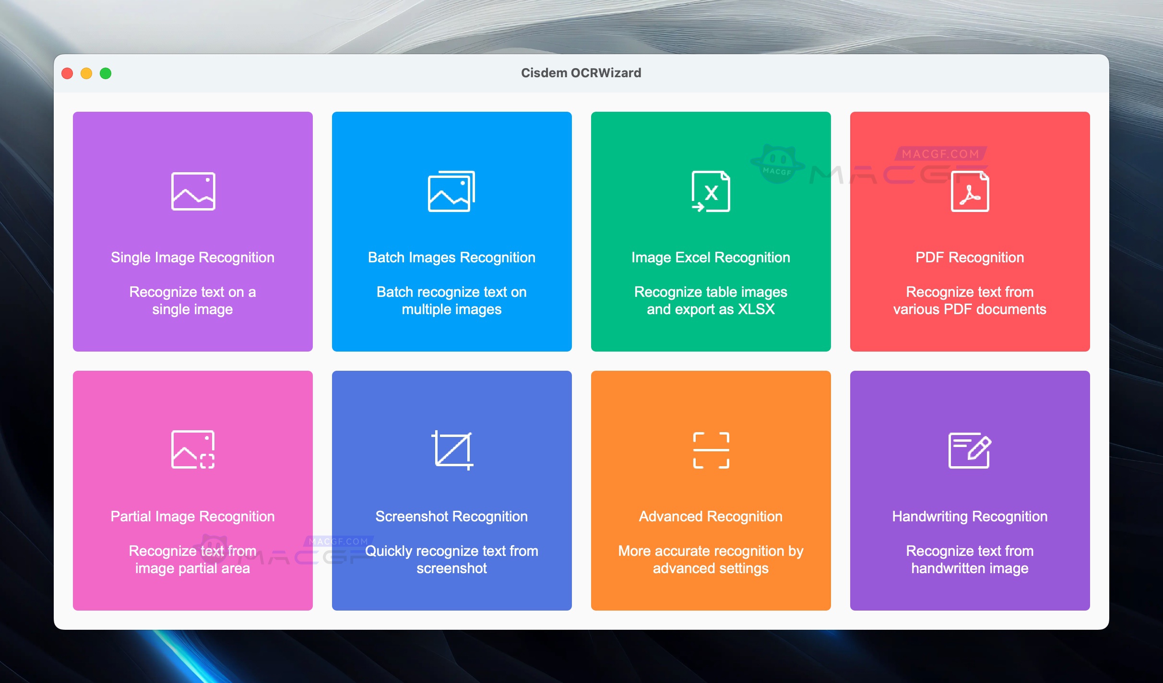Select the Excel export document icon

tap(711, 192)
